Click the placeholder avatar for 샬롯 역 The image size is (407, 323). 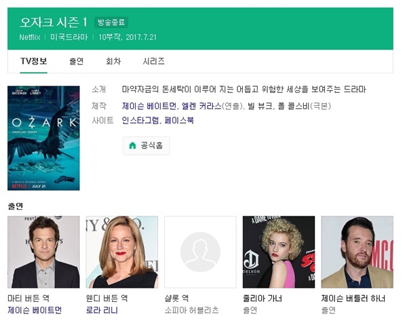200,252
